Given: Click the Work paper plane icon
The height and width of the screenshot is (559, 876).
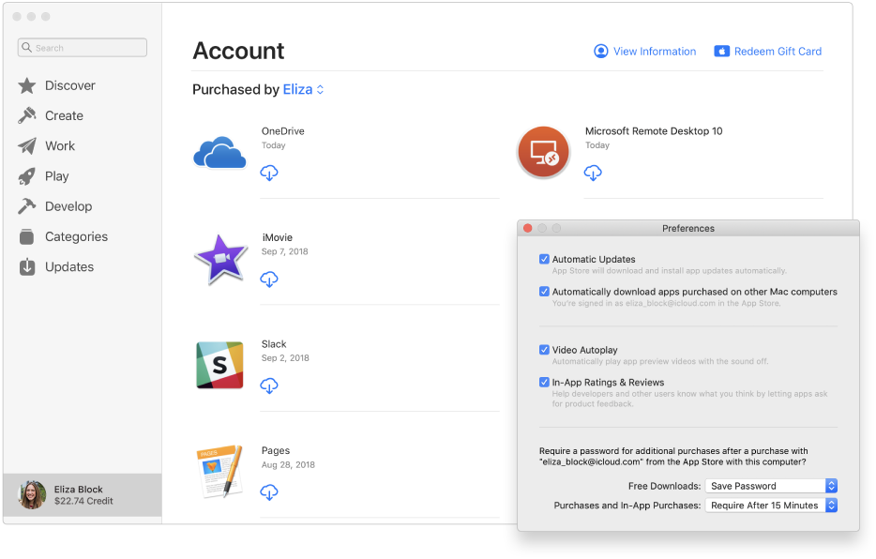Looking at the screenshot, I should [x=27, y=145].
